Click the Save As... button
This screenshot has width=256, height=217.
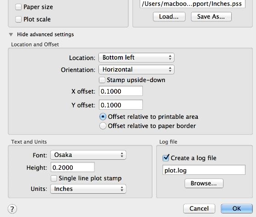[x=211, y=17]
